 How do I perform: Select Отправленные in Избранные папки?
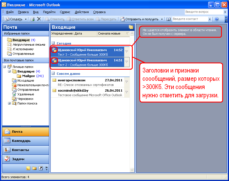pyautogui.click(x=21, y=54)
